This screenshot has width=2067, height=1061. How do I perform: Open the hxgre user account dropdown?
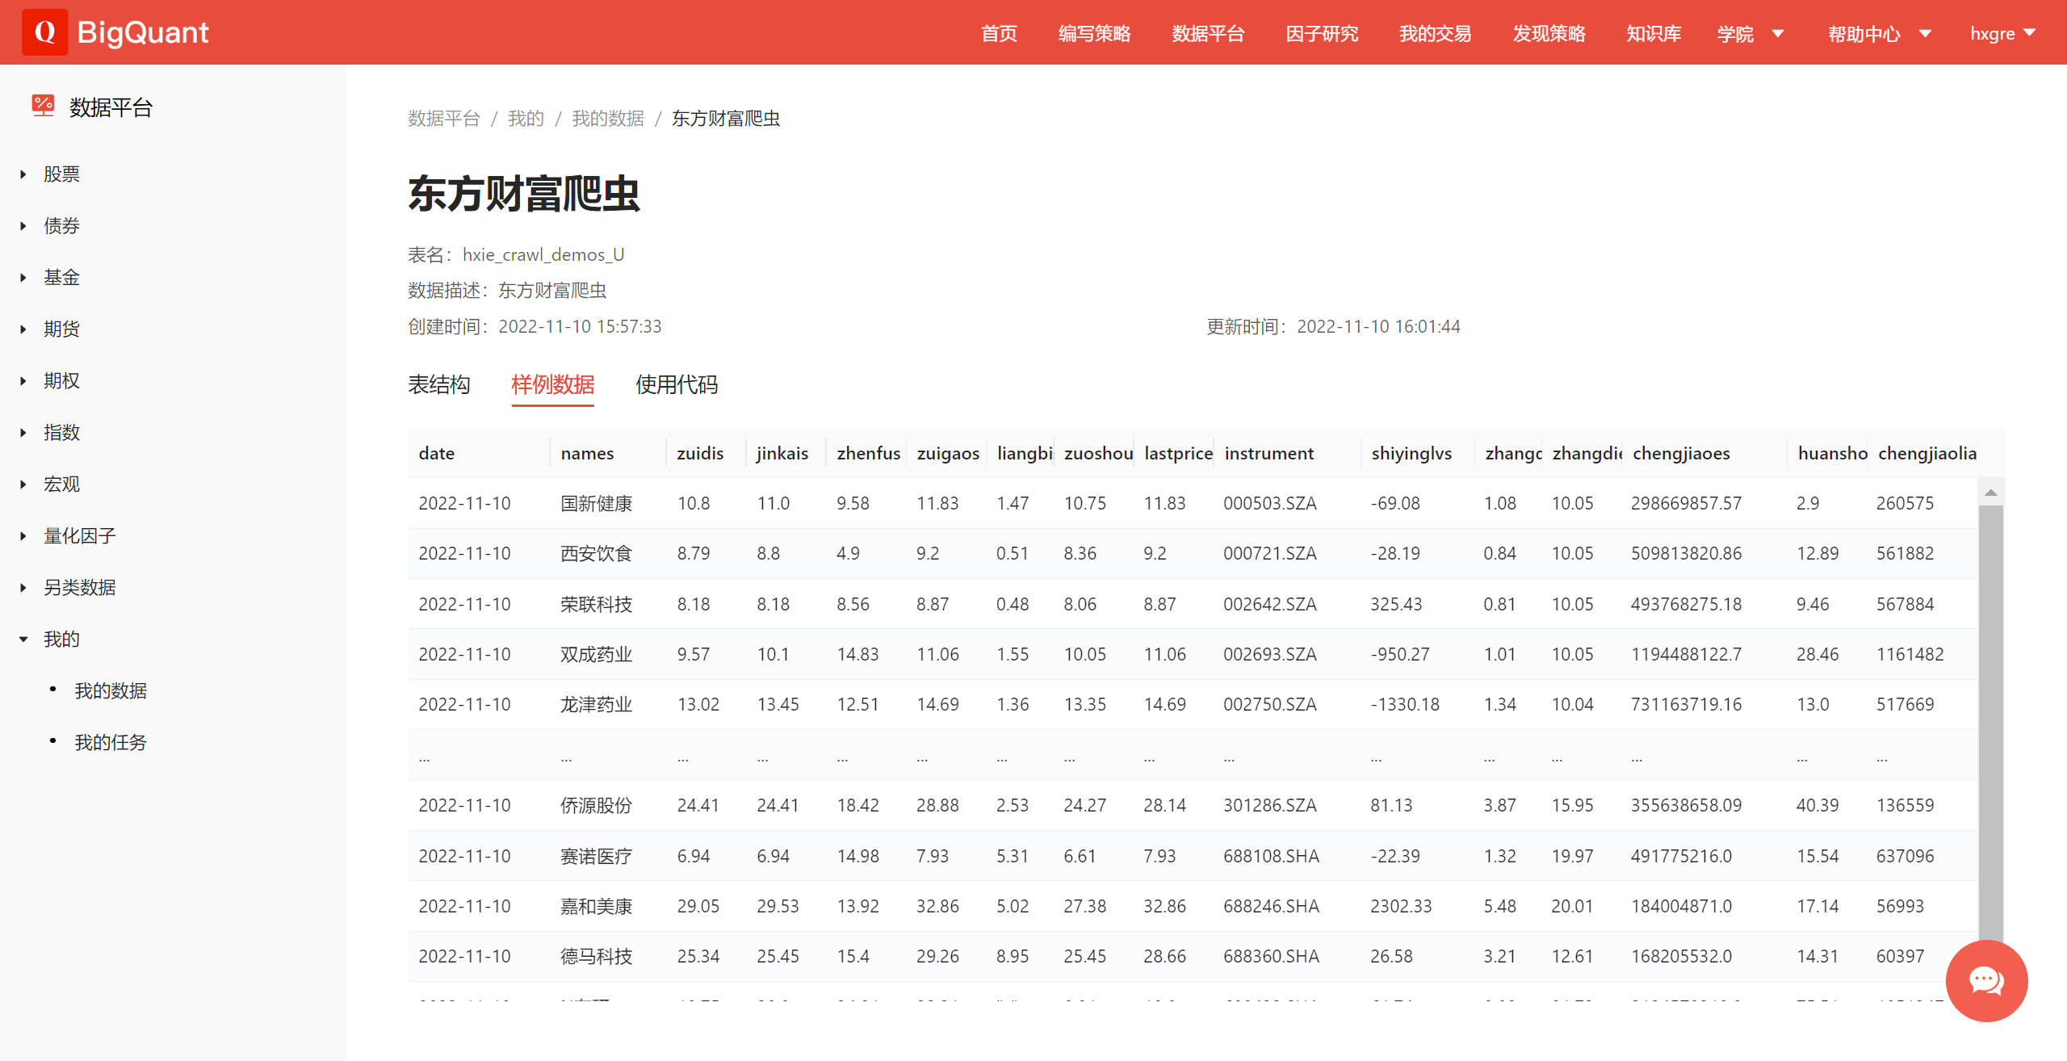coord(2003,34)
